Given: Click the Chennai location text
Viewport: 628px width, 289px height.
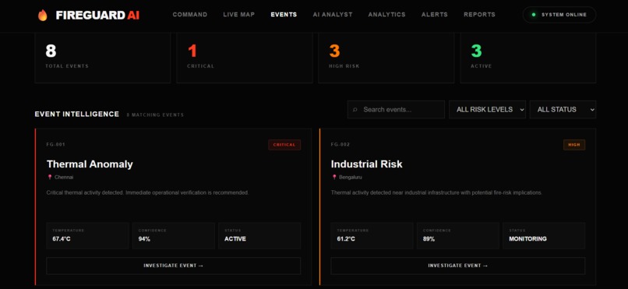Looking at the screenshot, I should pos(64,177).
